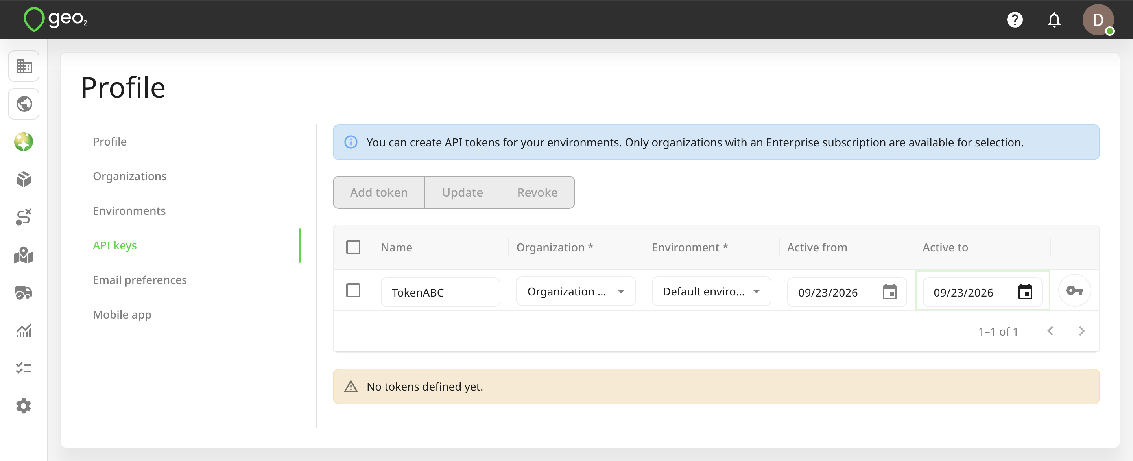This screenshot has width=1133, height=461.
Task: Open the route with X sidebar icon
Action: (24, 217)
